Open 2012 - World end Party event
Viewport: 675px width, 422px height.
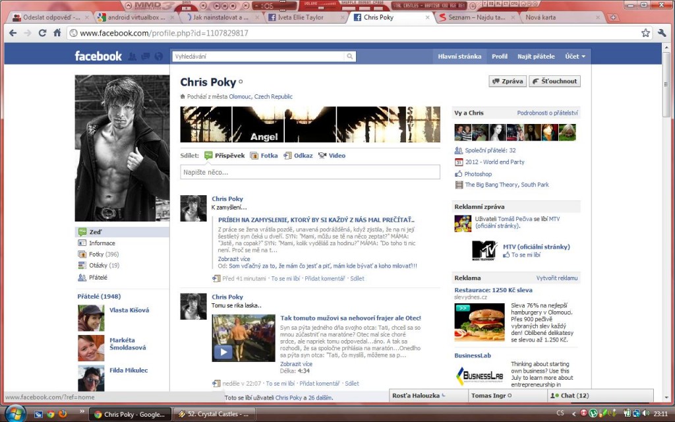tap(494, 162)
